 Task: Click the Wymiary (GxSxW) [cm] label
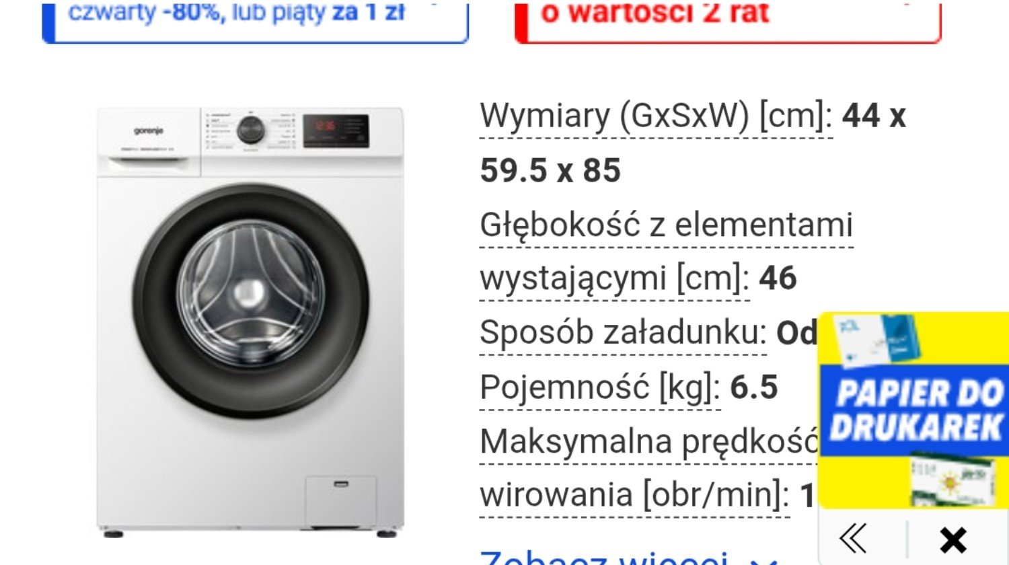[x=656, y=116]
